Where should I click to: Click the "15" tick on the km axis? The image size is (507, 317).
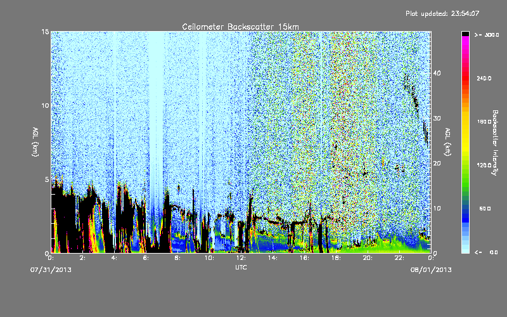(x=45, y=32)
